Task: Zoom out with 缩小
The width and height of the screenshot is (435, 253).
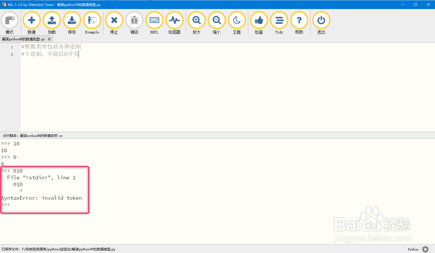Action: 217,23
